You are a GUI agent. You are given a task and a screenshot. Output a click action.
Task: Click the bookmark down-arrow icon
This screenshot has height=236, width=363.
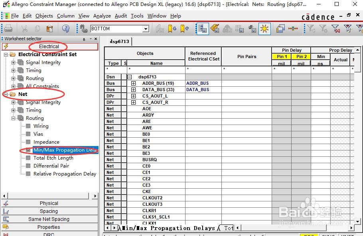coord(172,29)
